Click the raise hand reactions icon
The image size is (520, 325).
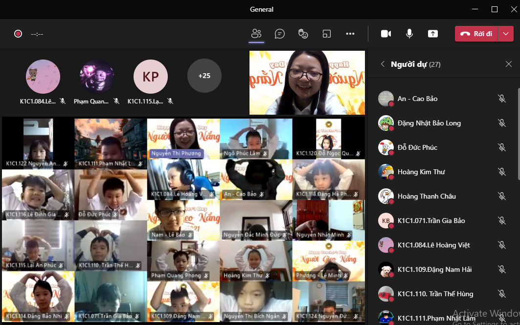tap(303, 34)
